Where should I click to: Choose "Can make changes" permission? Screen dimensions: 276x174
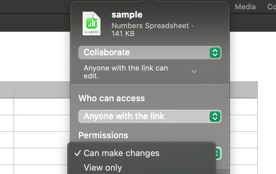click(x=121, y=153)
